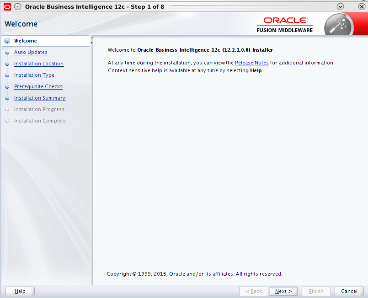This screenshot has width=368, height=298.
Task: Click the Installation Complete step label
Action: (40, 121)
